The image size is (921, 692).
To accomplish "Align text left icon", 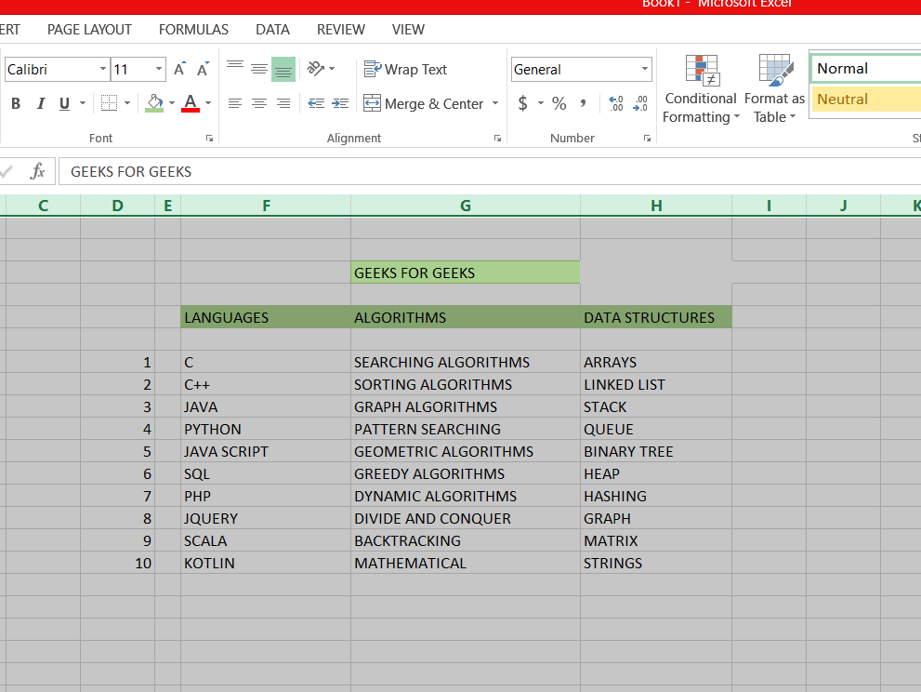I will [x=235, y=103].
